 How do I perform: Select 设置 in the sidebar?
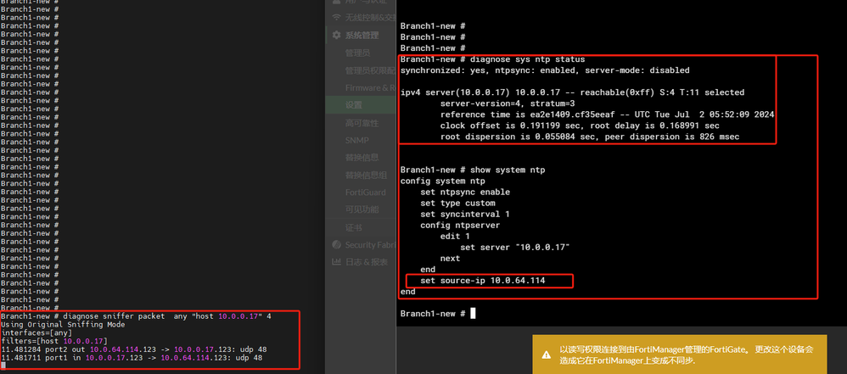[361, 104]
